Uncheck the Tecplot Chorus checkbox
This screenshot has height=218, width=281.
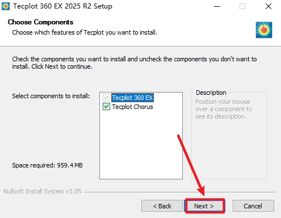click(106, 107)
